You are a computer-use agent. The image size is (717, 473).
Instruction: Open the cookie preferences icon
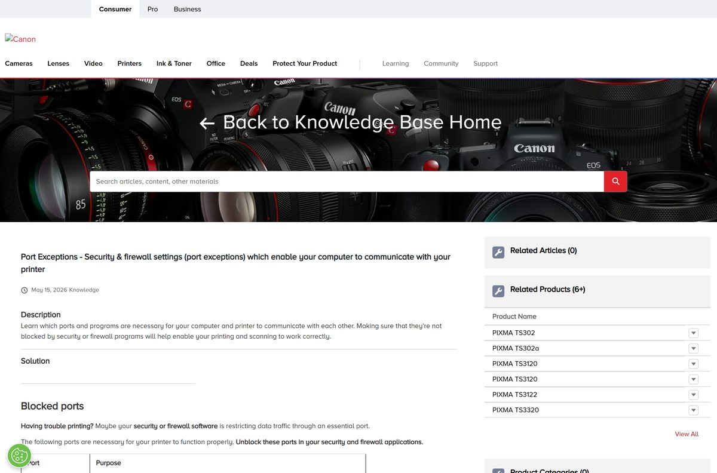point(19,456)
